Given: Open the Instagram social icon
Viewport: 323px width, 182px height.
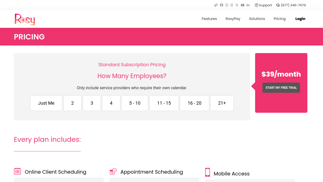Looking at the screenshot, I should click(227, 5).
